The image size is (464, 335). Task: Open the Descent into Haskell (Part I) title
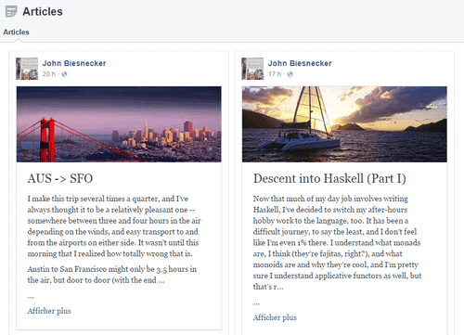[x=329, y=179]
